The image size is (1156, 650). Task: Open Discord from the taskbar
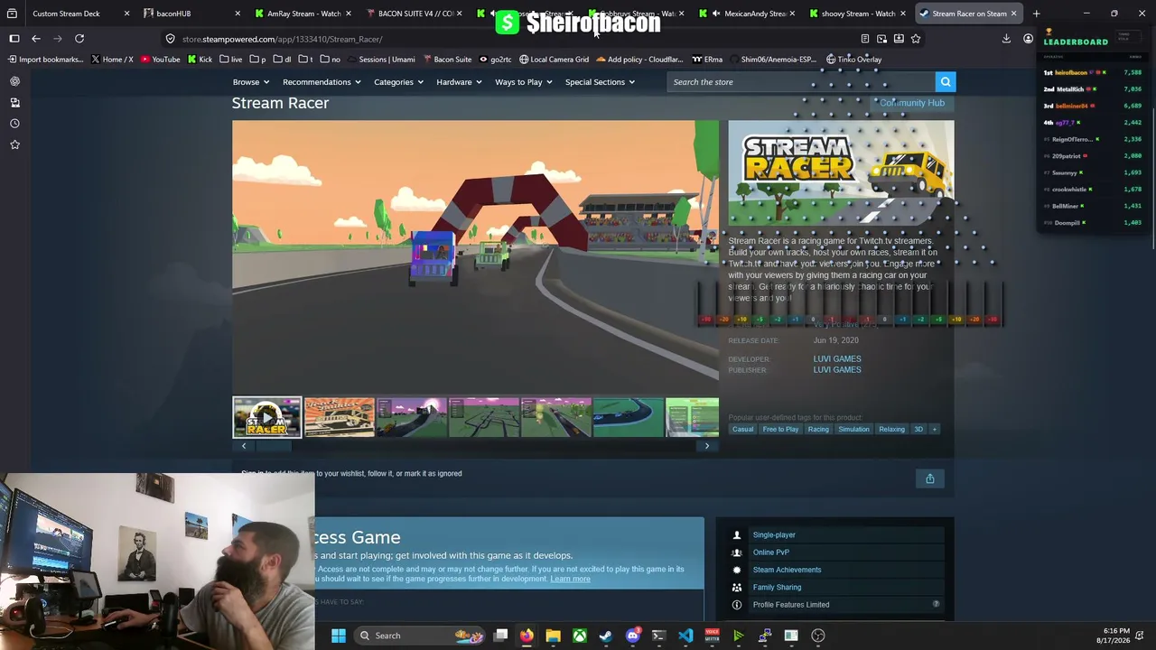632,636
